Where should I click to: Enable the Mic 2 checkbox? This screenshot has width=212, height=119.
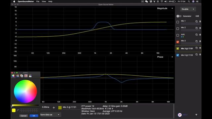click(x=178, y=29)
